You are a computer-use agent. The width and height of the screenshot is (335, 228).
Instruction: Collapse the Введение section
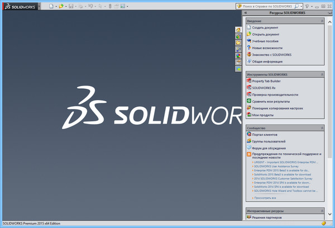tap(322, 21)
